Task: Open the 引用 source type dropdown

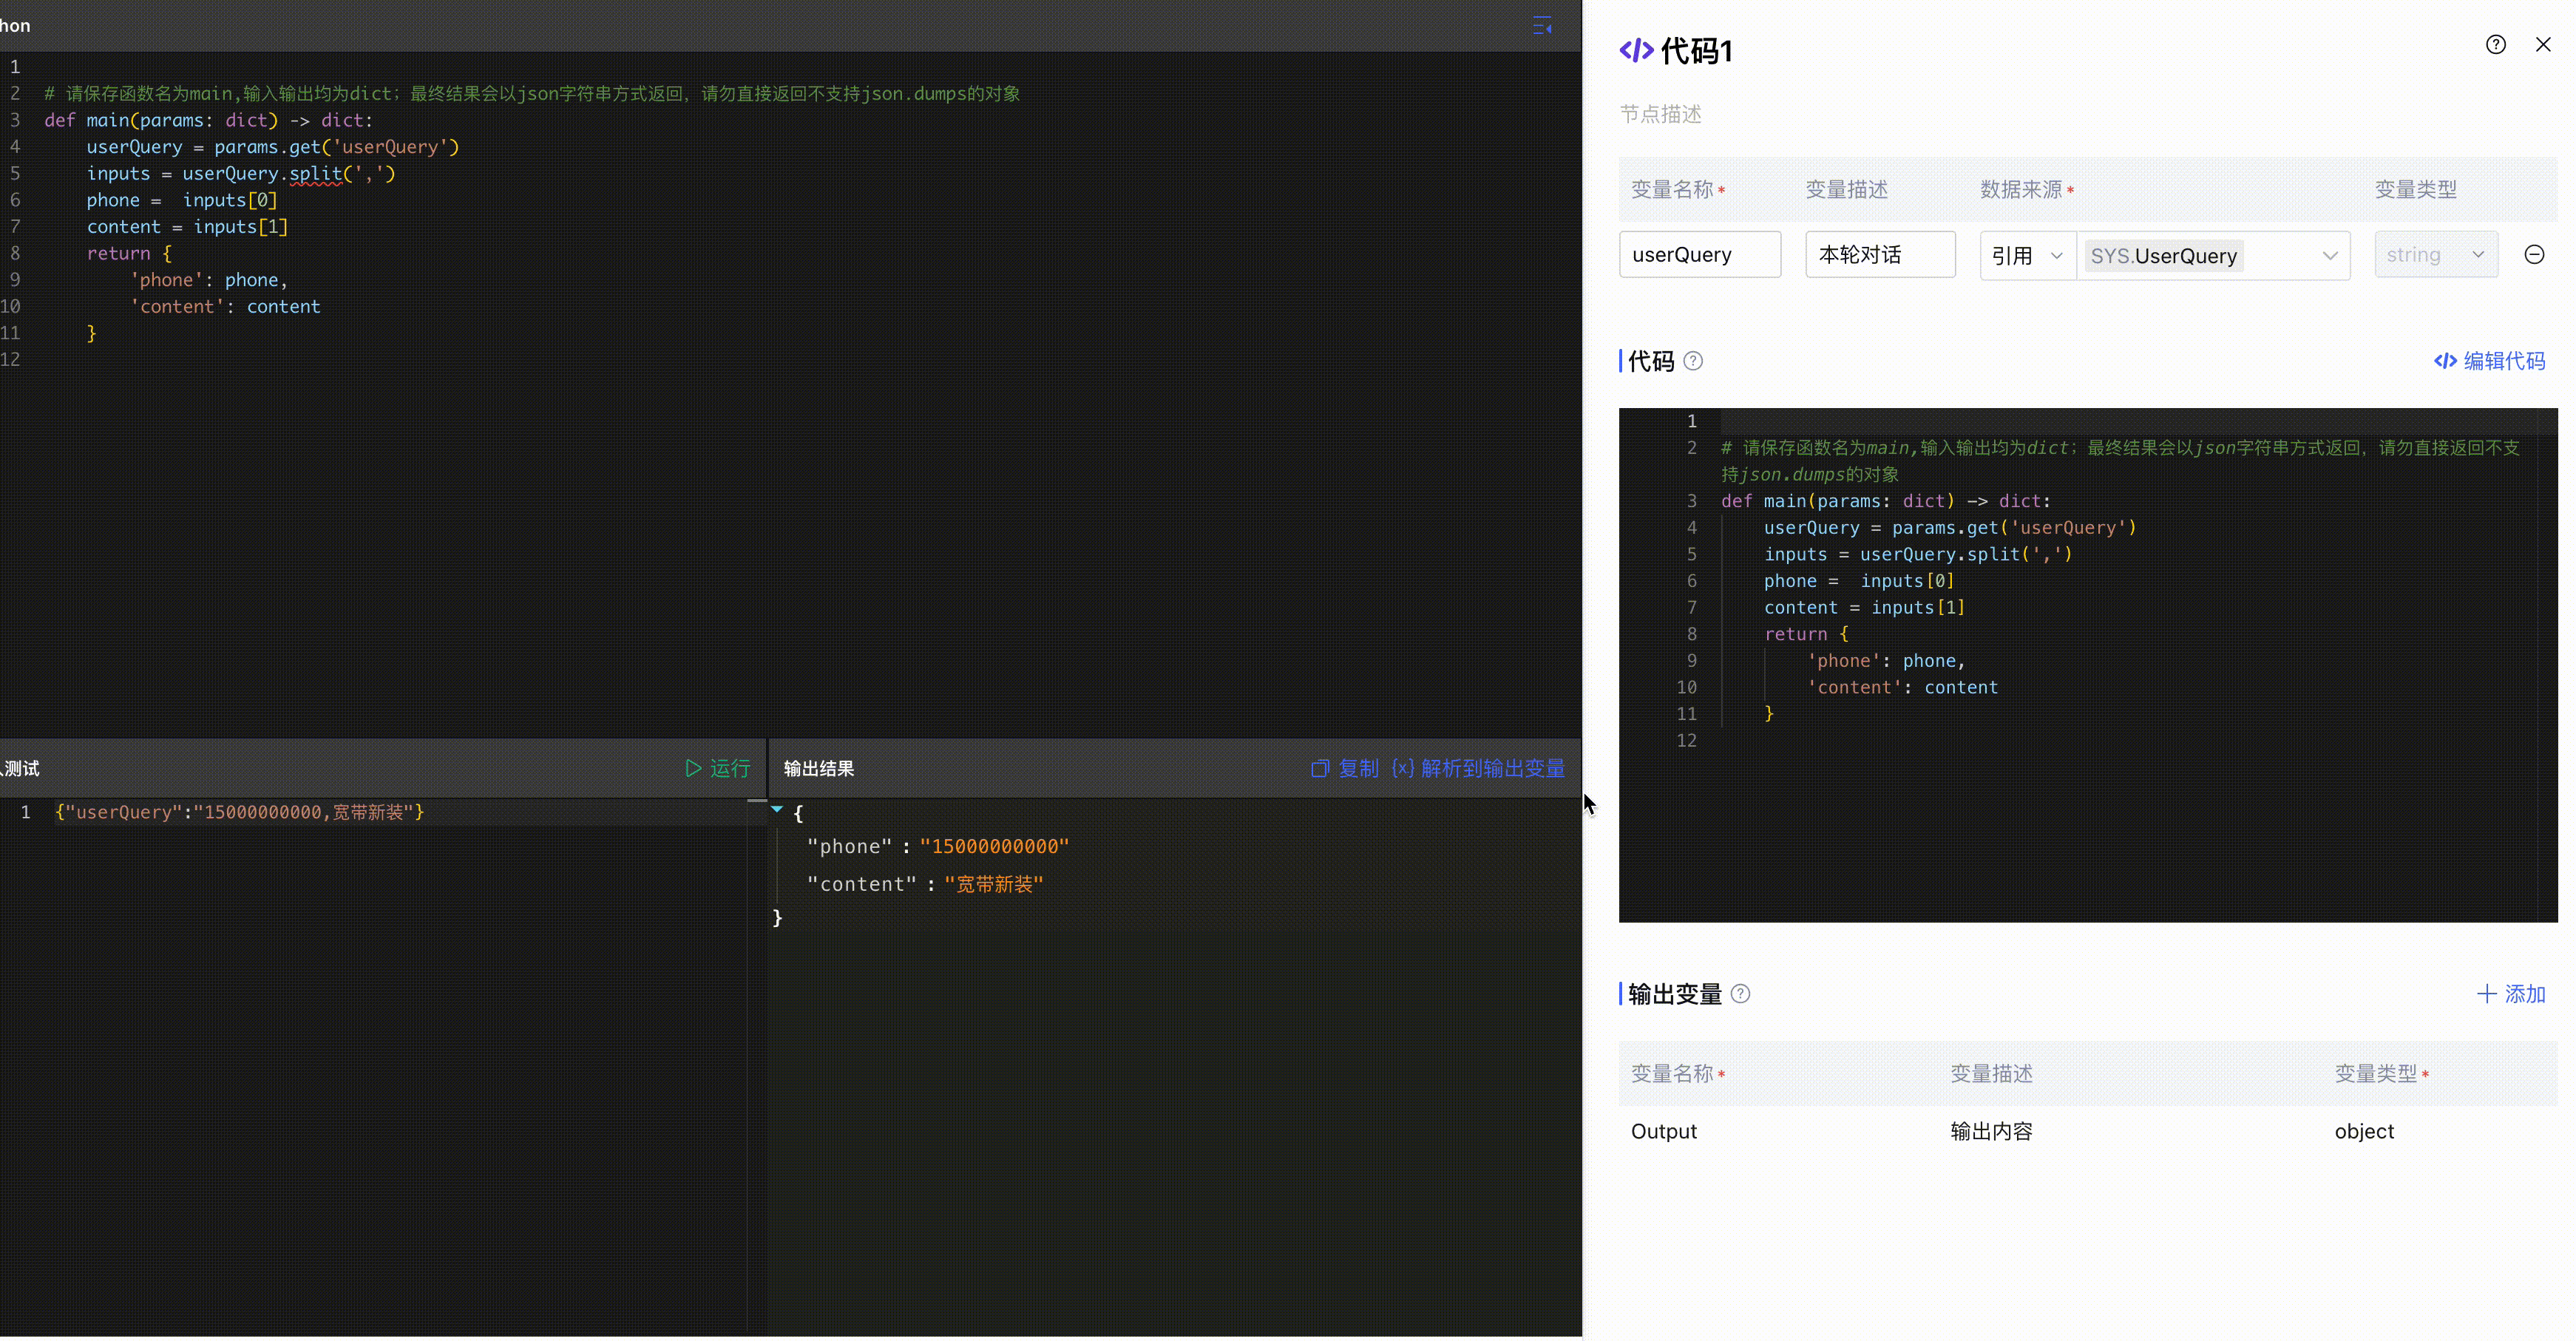Action: click(2026, 256)
